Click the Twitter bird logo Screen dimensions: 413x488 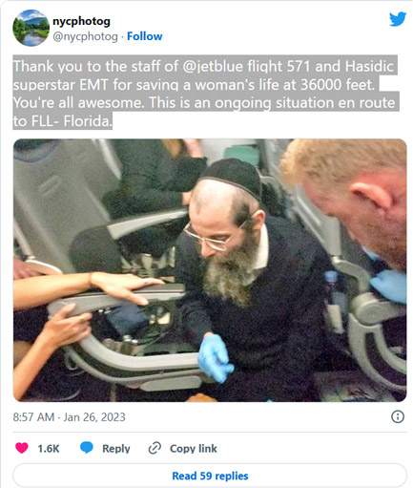pyautogui.click(x=398, y=19)
